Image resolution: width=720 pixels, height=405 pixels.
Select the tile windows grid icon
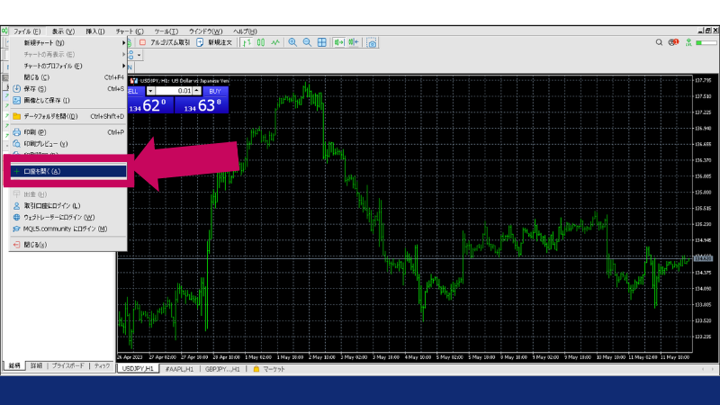(321, 42)
